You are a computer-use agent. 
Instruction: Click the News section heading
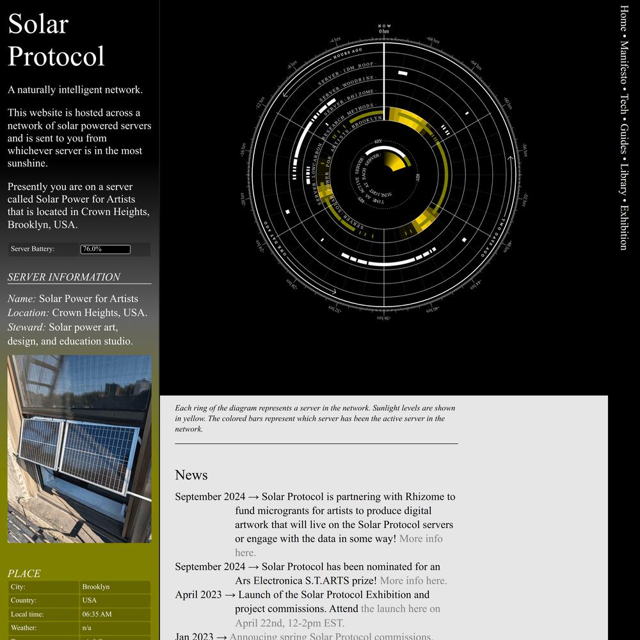coord(191,475)
